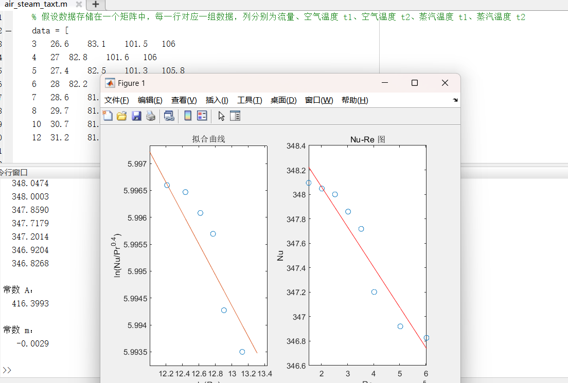Add a new editor tab with plus button
This screenshot has width=568, height=383.
click(95, 4)
